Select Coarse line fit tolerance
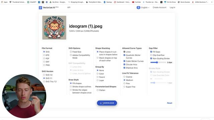Image resolution: width=214 pixels, height=120 pixels. tap(124, 77)
